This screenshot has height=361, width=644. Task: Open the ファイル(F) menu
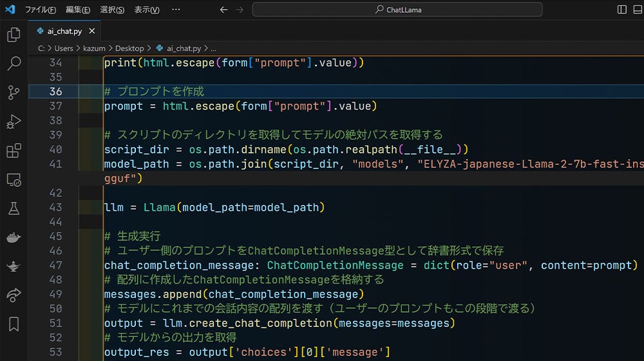click(40, 10)
